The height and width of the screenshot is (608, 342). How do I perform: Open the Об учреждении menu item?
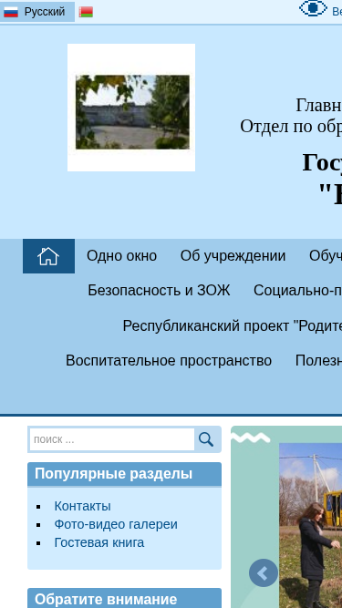click(233, 256)
